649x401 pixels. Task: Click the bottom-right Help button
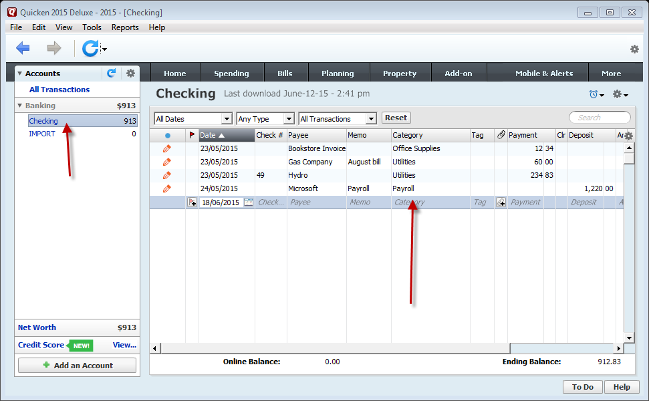click(x=622, y=387)
